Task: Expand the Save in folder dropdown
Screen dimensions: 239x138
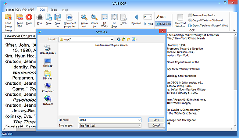Action: [112, 39]
